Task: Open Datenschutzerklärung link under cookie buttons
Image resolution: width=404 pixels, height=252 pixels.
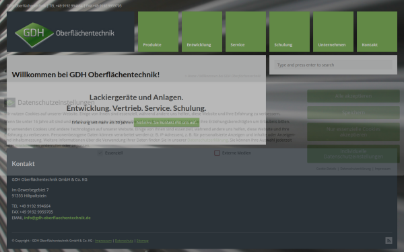Action: click(356, 169)
